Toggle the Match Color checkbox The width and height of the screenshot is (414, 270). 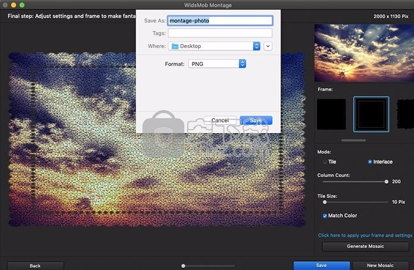coord(325,215)
